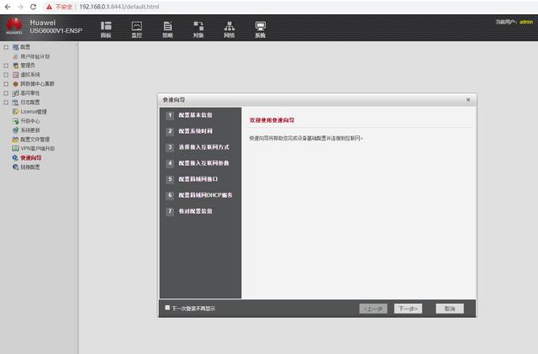Click the browser address bar URL

119,7
